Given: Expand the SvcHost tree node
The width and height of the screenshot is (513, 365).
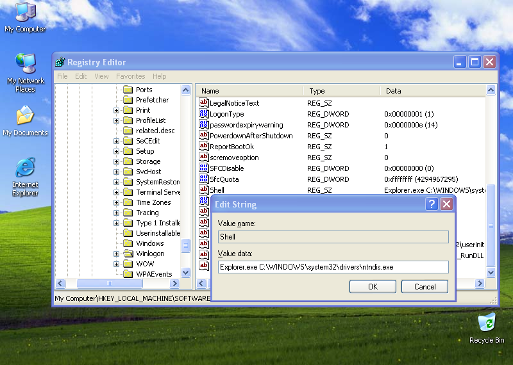Looking at the screenshot, I should click(116, 172).
